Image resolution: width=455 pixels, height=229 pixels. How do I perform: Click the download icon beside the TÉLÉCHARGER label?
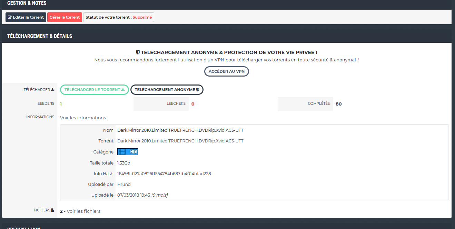53,90
